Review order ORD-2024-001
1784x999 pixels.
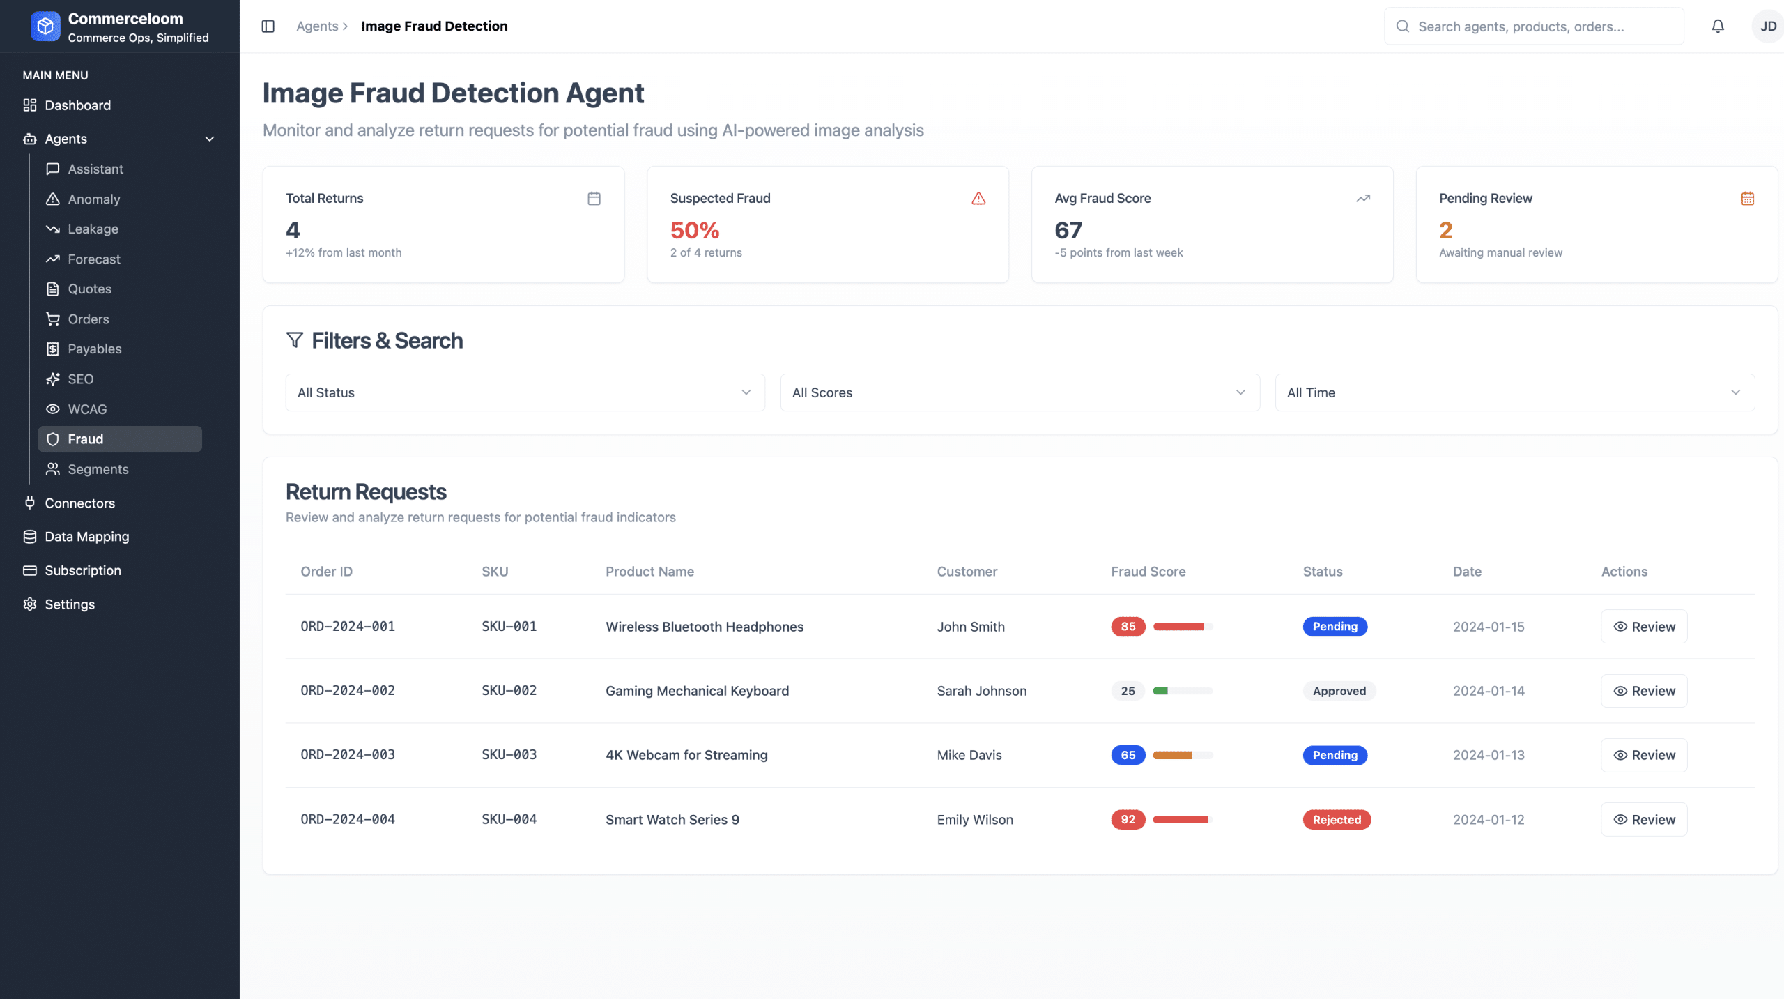click(x=1643, y=627)
